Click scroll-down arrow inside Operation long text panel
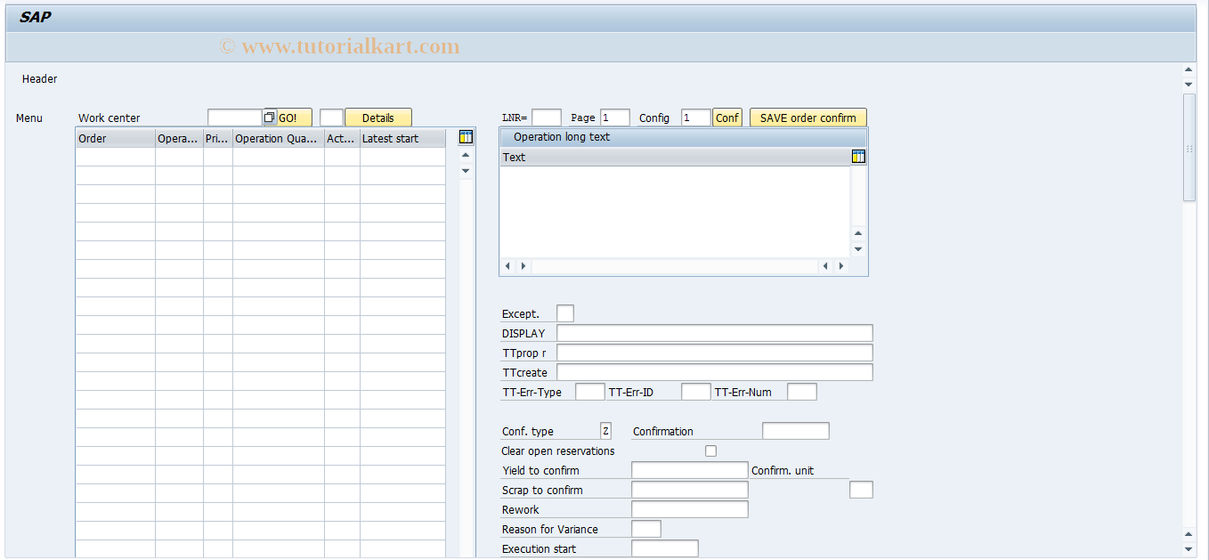1209x560 pixels. tap(857, 248)
